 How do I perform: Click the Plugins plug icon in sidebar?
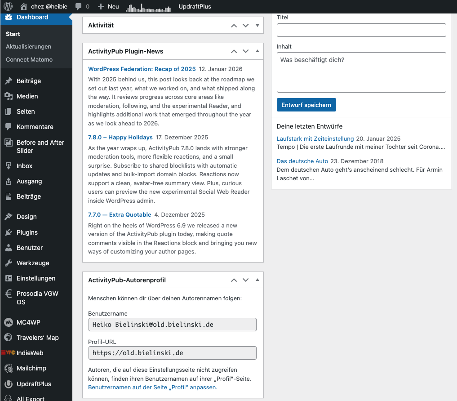click(9, 232)
